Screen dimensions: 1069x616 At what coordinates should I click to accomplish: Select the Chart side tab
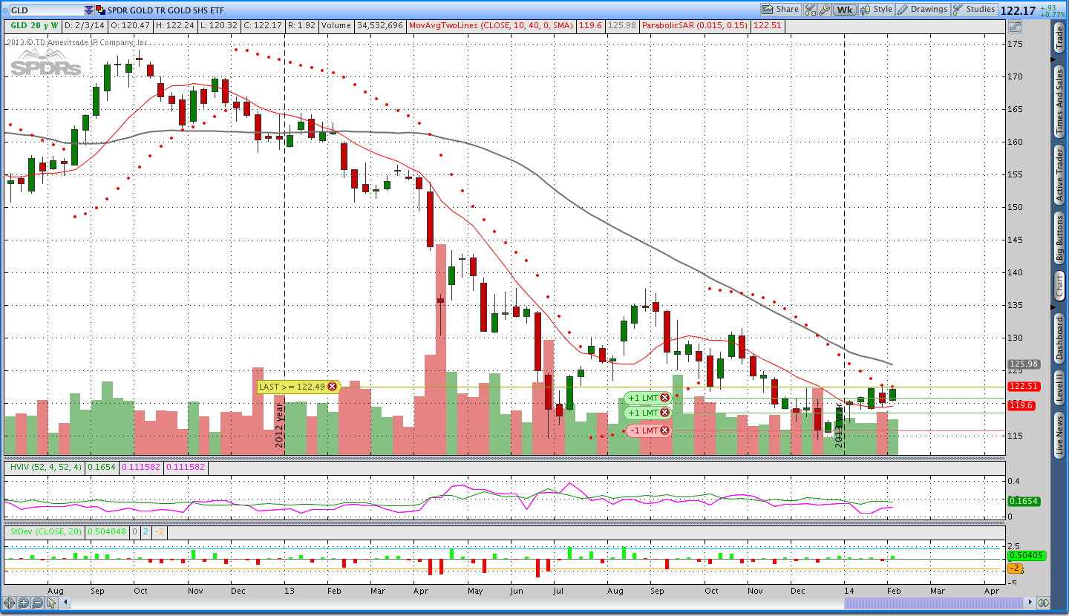1059,286
